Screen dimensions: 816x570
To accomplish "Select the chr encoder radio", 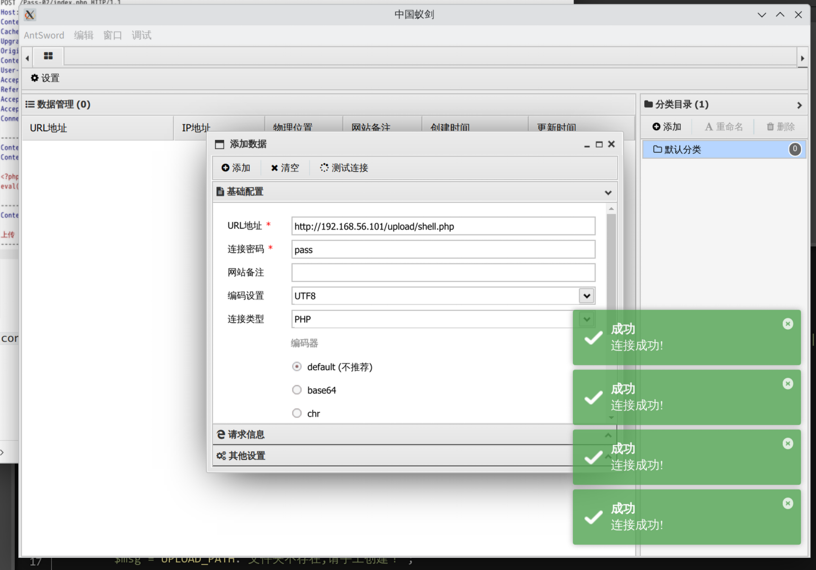I will (x=297, y=413).
